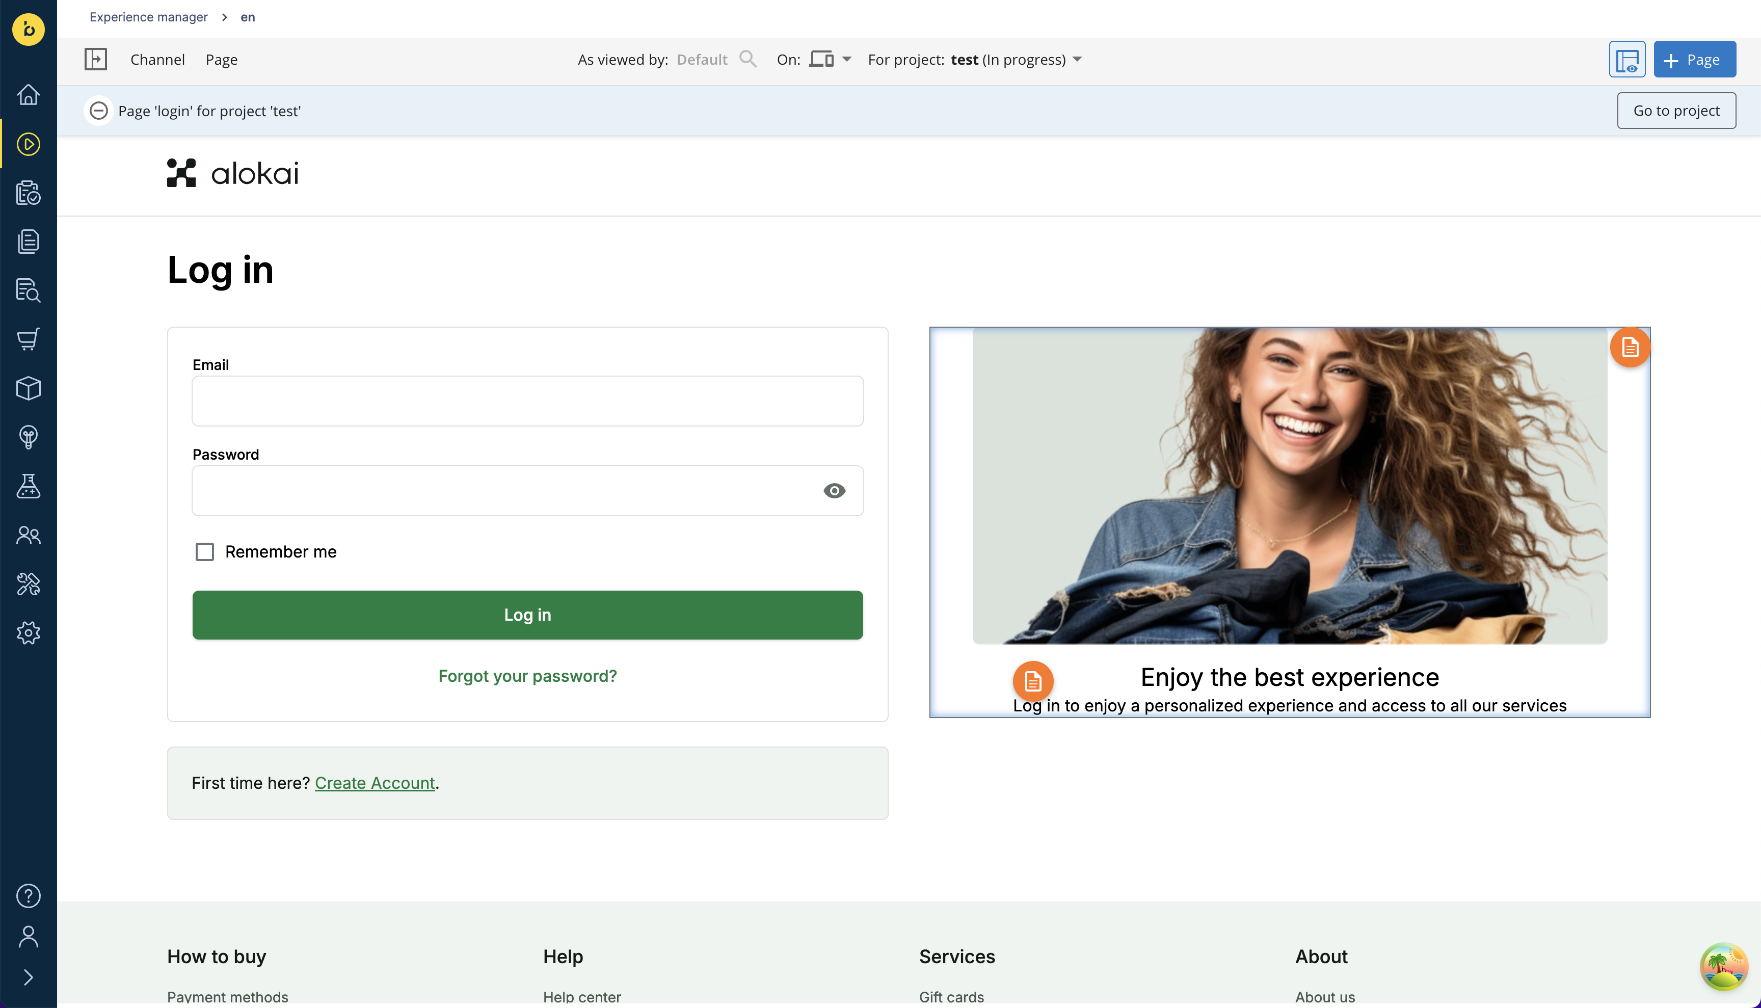Click into the Email input field

(527, 401)
